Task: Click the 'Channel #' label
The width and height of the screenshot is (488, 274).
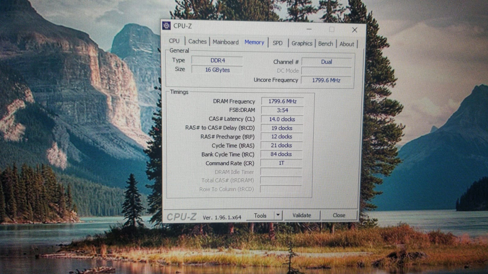Action: click(286, 62)
